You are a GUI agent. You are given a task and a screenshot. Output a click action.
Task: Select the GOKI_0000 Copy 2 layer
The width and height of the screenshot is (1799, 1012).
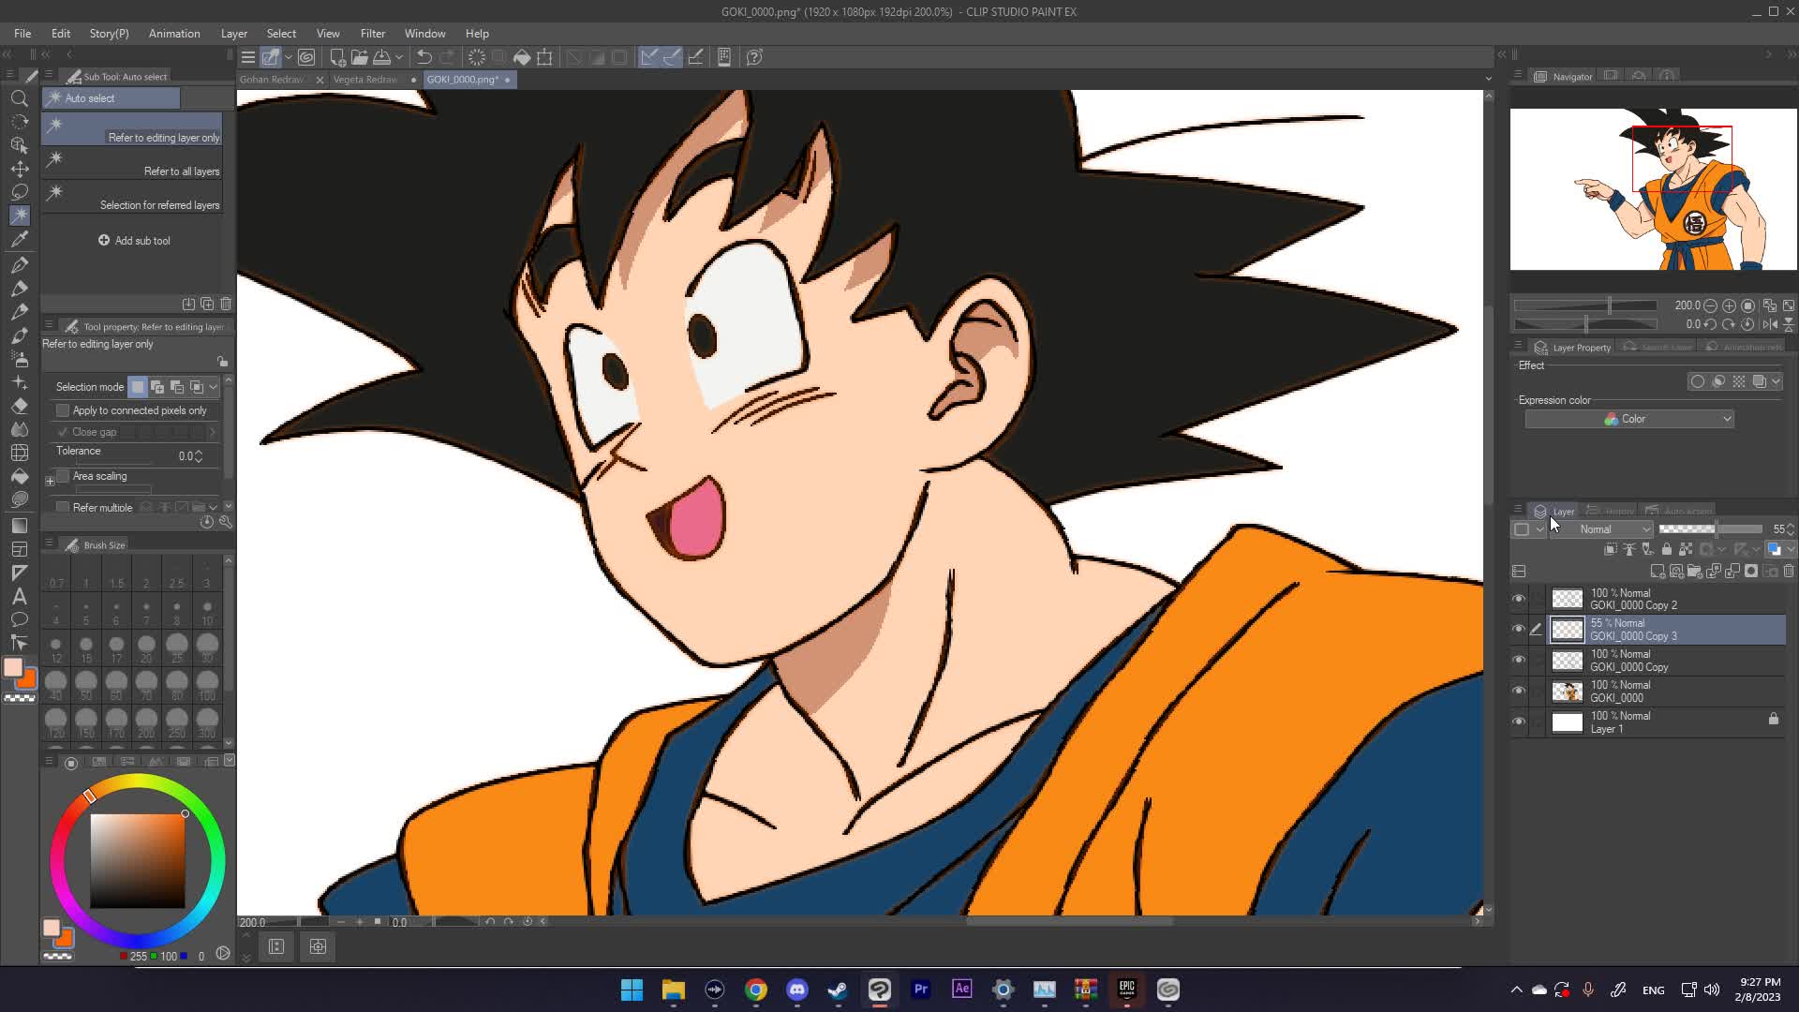coord(1668,599)
